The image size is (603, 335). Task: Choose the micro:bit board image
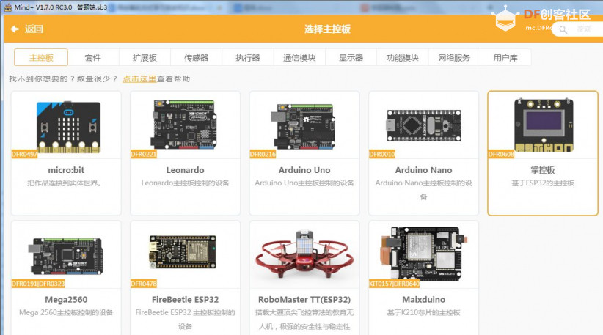coord(68,127)
